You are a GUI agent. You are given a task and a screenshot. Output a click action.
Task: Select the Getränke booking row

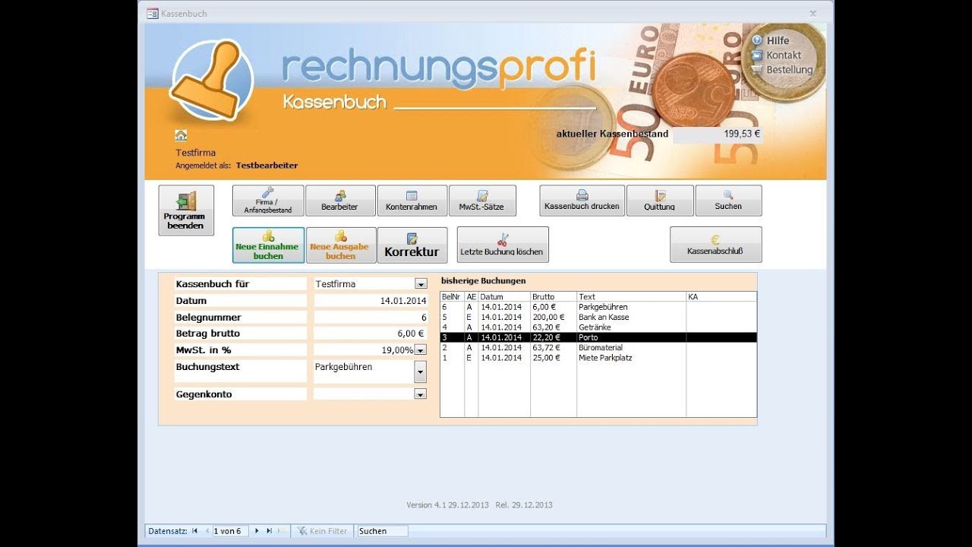click(x=598, y=327)
